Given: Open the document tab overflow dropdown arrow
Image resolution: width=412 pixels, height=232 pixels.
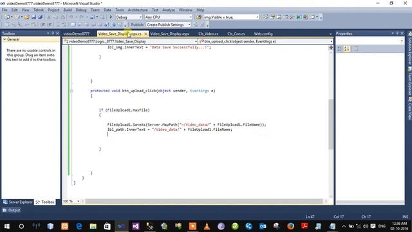Looking at the screenshot, I should coord(330,34).
